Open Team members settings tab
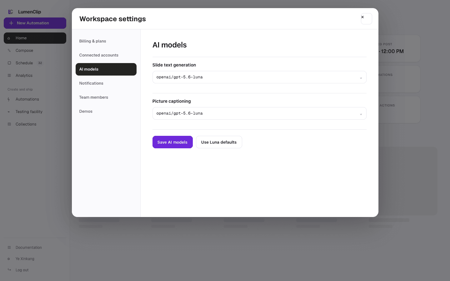 click(106, 97)
